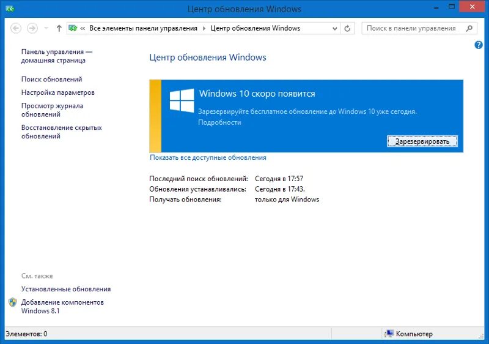Open 'Панель управления — домашняя страница' link
The width and height of the screenshot is (489, 344).
tap(57, 56)
